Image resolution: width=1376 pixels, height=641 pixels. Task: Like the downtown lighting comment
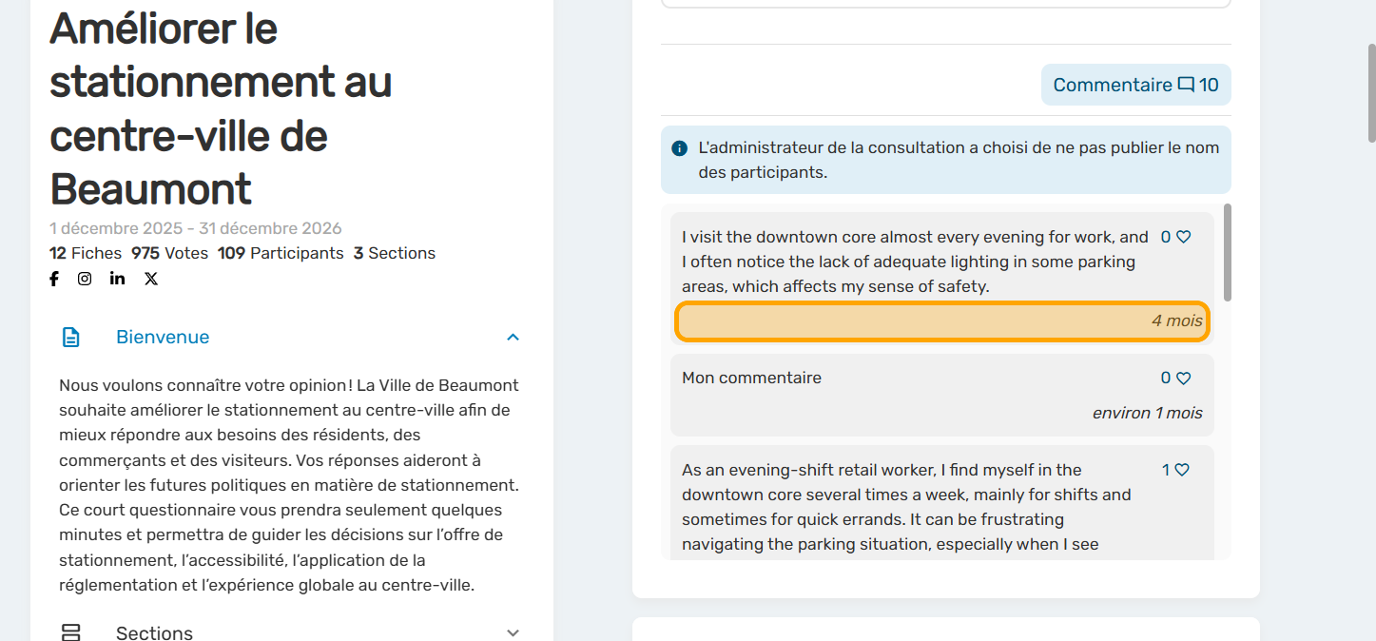click(x=1184, y=237)
